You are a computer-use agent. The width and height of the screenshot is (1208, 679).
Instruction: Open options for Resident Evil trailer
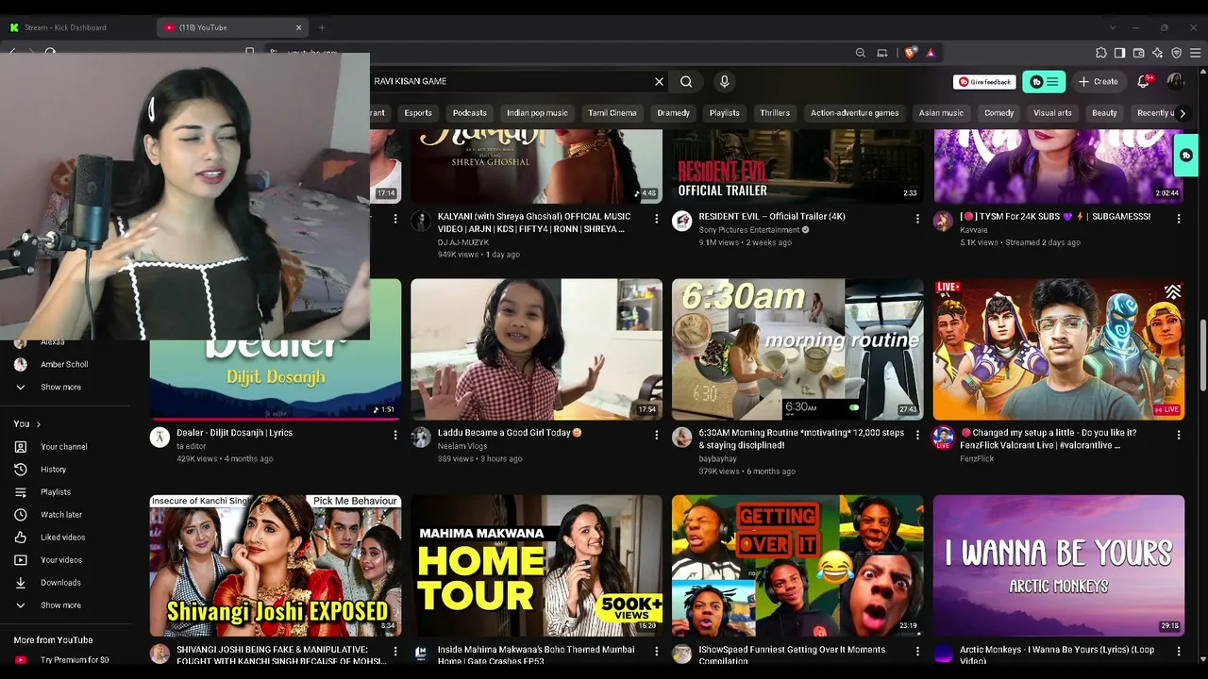917,219
